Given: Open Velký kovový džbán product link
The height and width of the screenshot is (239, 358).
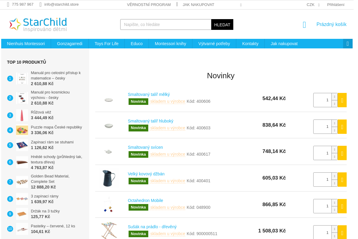Looking at the screenshot, I should [146, 174].
